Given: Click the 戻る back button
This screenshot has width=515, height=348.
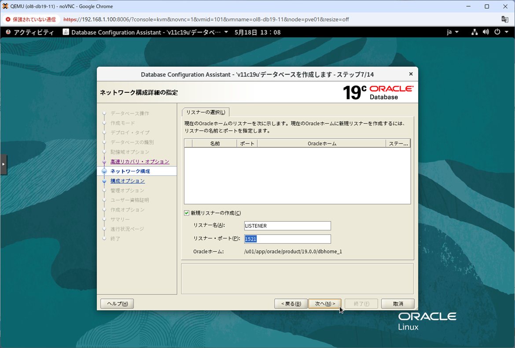Looking at the screenshot, I should [x=291, y=304].
